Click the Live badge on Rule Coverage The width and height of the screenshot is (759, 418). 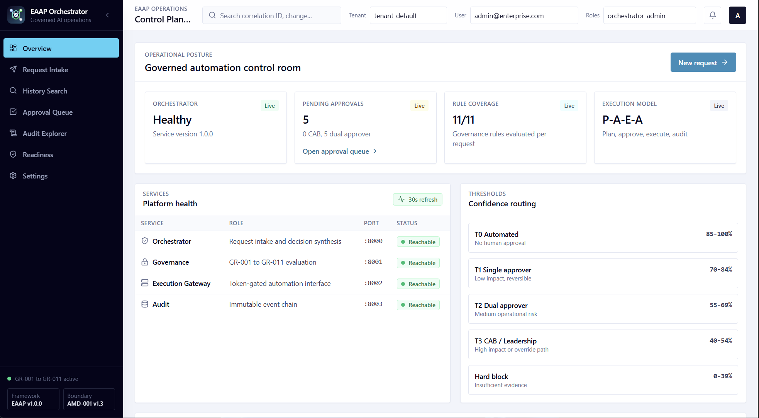tap(569, 105)
